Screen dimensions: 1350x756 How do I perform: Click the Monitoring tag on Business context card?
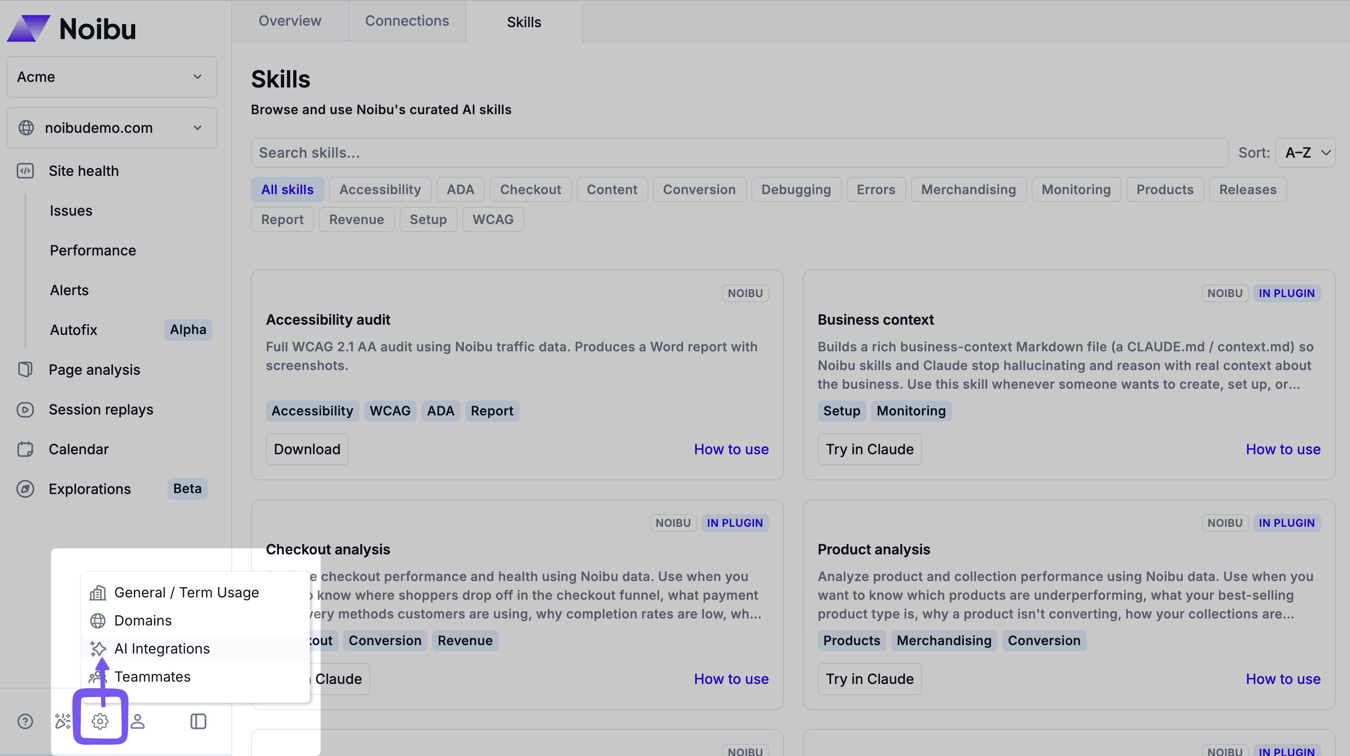click(911, 411)
